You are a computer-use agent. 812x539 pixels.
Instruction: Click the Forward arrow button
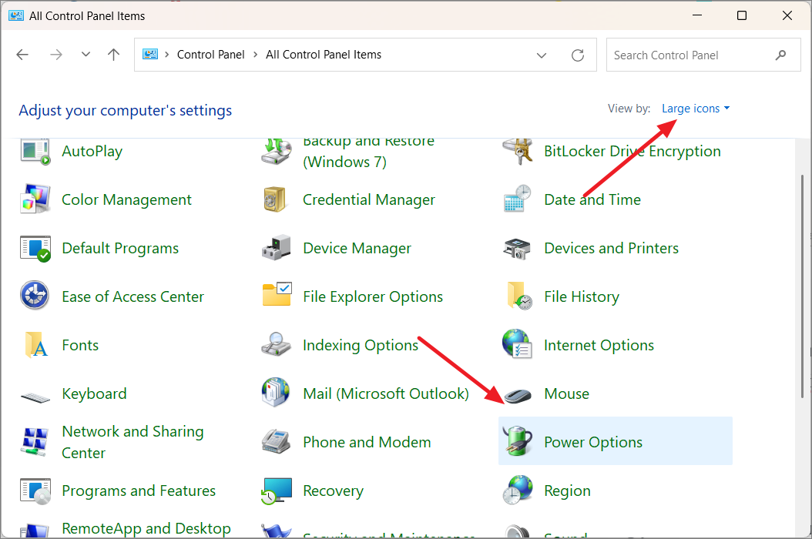(x=56, y=55)
